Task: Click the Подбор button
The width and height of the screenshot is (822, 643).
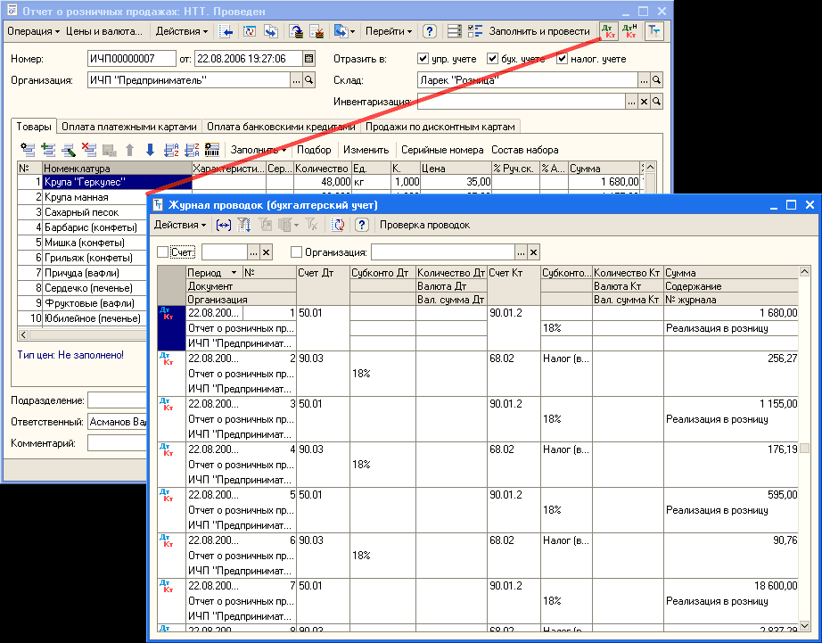Action: point(314,150)
